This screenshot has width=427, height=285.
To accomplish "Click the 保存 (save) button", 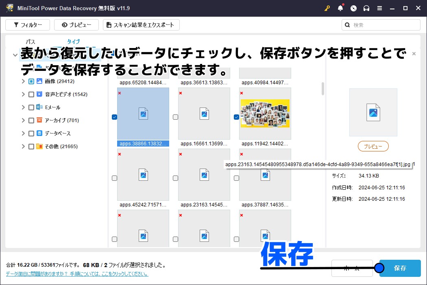I will point(400,268).
